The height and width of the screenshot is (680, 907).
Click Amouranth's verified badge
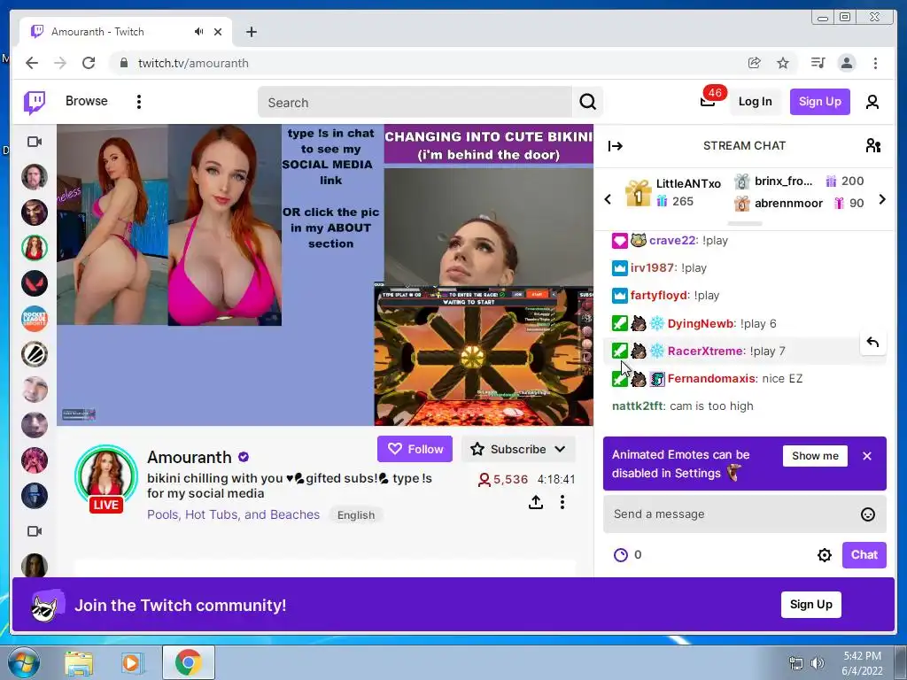tap(244, 457)
